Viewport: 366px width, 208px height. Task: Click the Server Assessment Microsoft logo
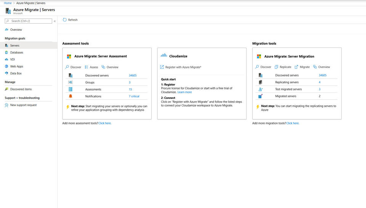click(69, 56)
